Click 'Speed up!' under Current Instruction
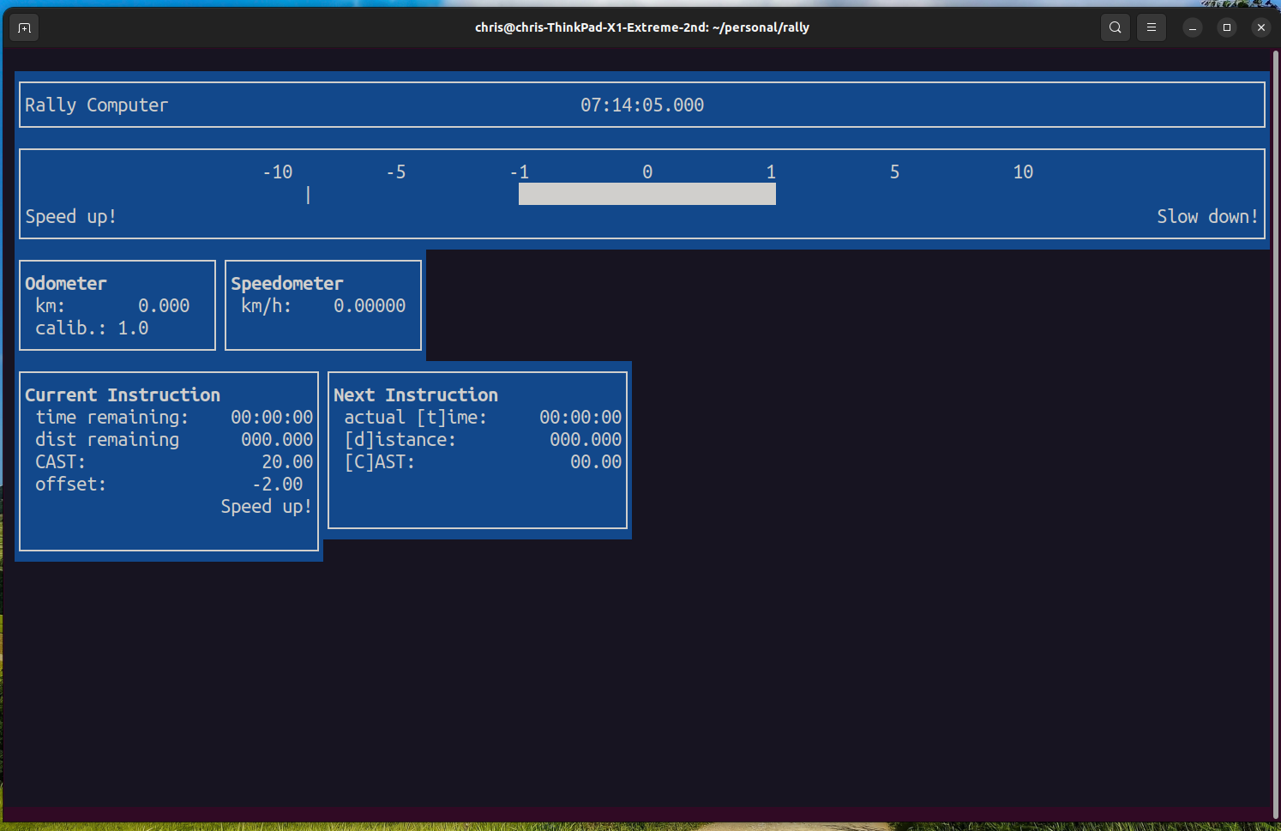 (x=267, y=506)
